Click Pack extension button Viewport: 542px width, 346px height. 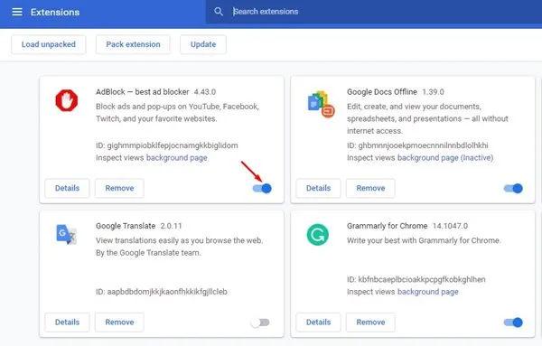point(133,44)
